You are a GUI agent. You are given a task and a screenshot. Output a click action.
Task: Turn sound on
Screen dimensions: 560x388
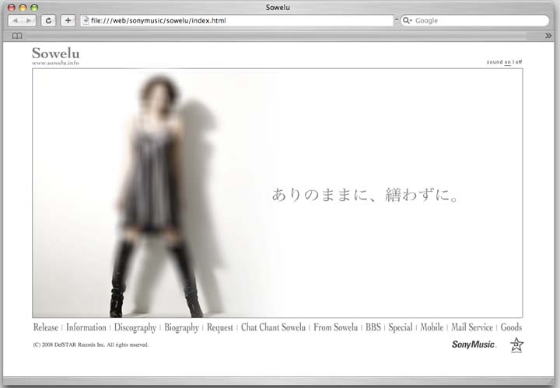(x=508, y=62)
